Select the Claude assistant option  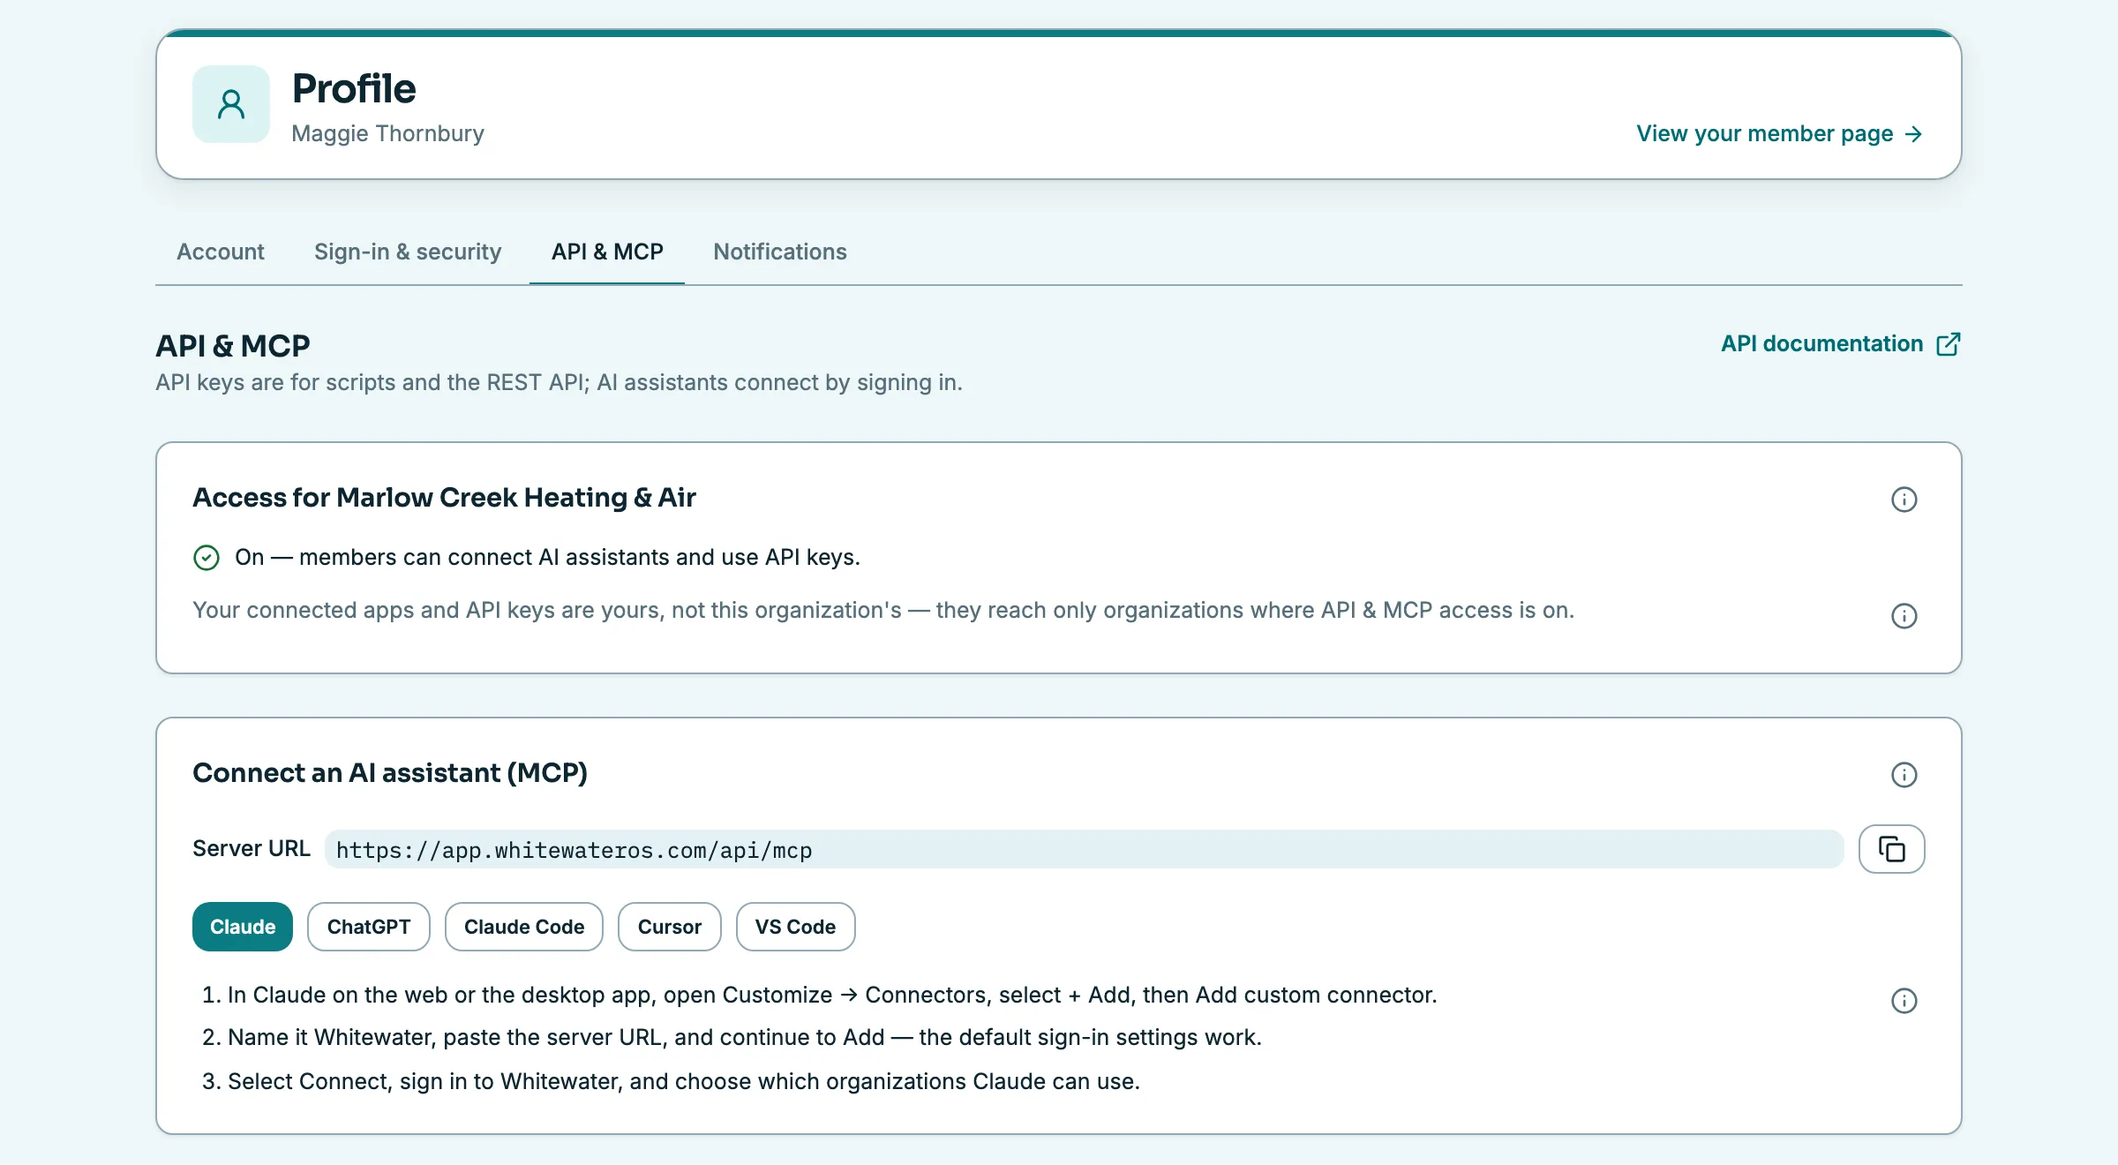(243, 927)
